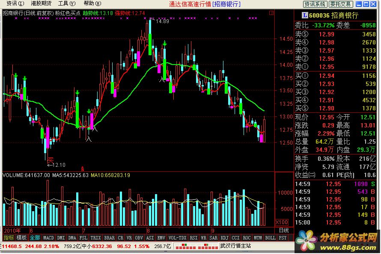Select the EMV indicator

[161, 238]
